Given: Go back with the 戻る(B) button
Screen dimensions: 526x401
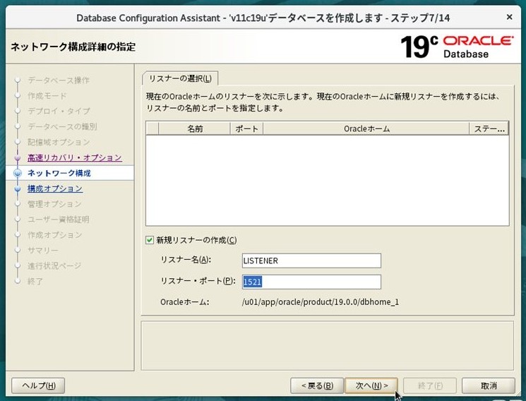Looking at the screenshot, I should tap(317, 385).
